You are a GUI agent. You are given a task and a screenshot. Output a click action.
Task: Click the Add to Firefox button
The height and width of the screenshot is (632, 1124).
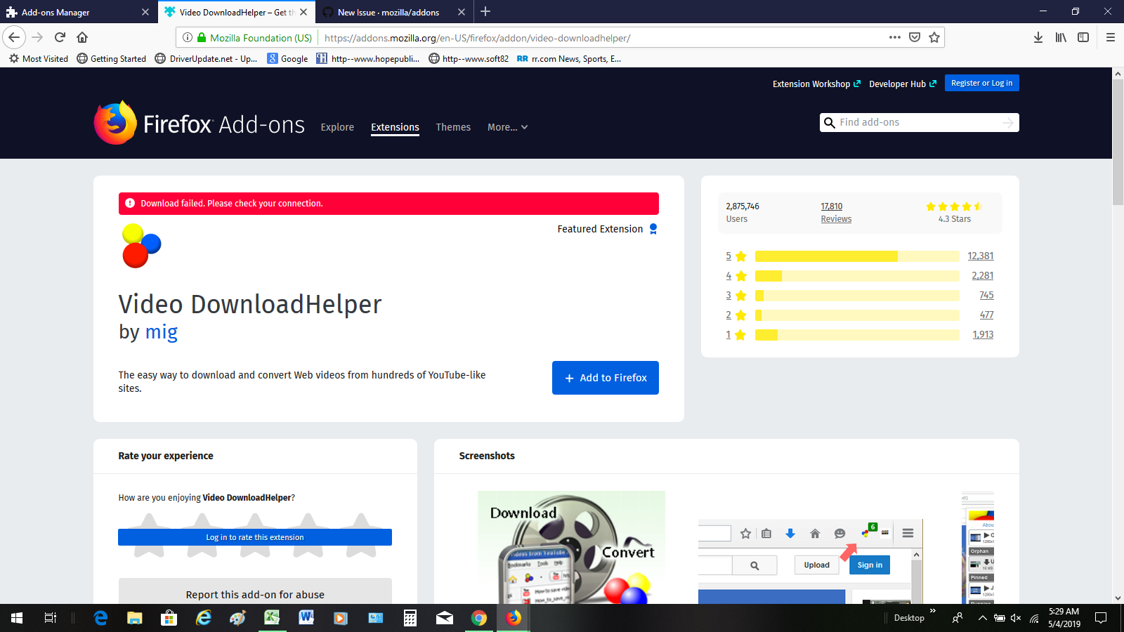(x=605, y=377)
